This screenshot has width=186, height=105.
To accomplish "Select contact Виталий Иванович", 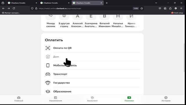I will [x=105, y=21].
